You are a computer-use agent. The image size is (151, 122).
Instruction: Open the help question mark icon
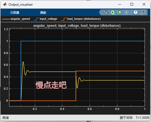[135, 12]
